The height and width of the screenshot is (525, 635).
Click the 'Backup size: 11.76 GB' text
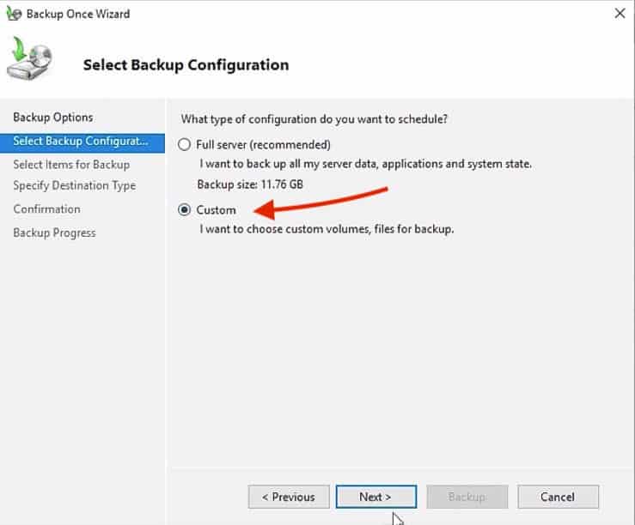[250, 184]
